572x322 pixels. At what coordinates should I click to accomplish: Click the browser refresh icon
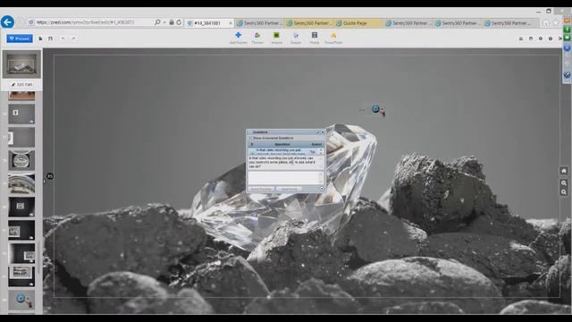[x=179, y=22]
